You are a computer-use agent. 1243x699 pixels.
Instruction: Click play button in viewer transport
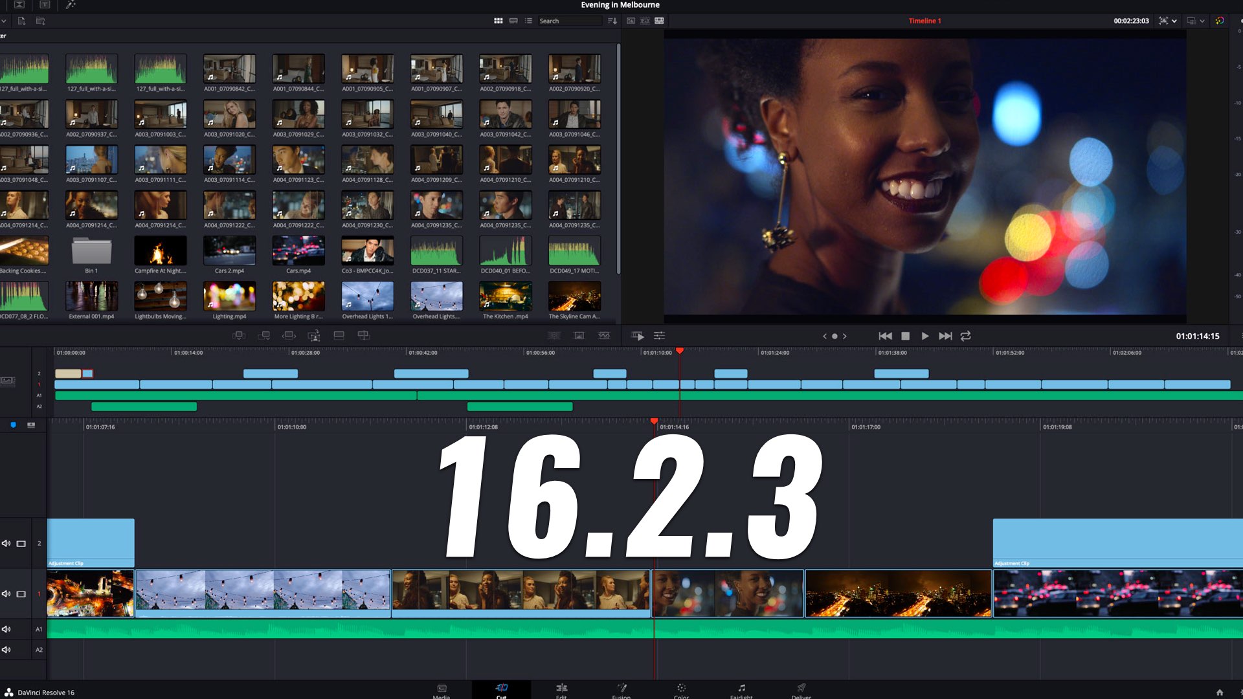[924, 335]
